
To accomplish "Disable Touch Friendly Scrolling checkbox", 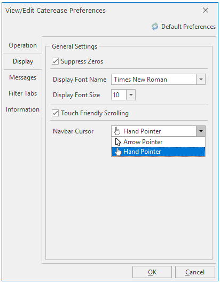I will [55, 113].
